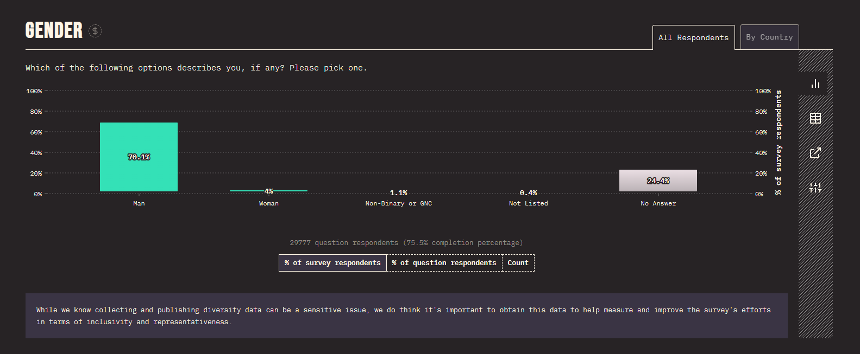
Task: Open the data table view icon
Action: 815,118
